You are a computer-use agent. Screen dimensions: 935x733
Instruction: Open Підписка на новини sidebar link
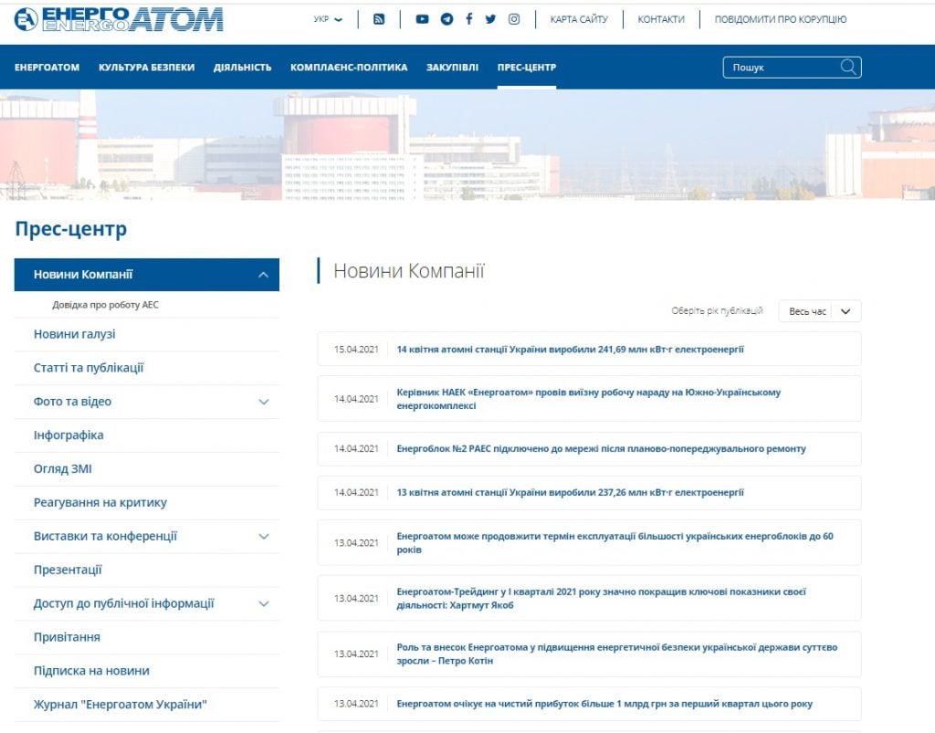click(x=91, y=671)
